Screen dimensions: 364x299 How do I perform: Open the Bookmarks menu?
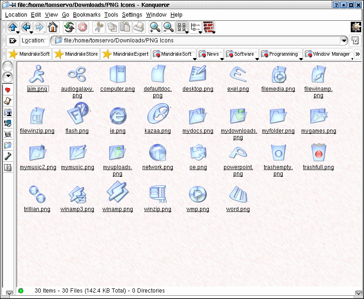(x=86, y=15)
